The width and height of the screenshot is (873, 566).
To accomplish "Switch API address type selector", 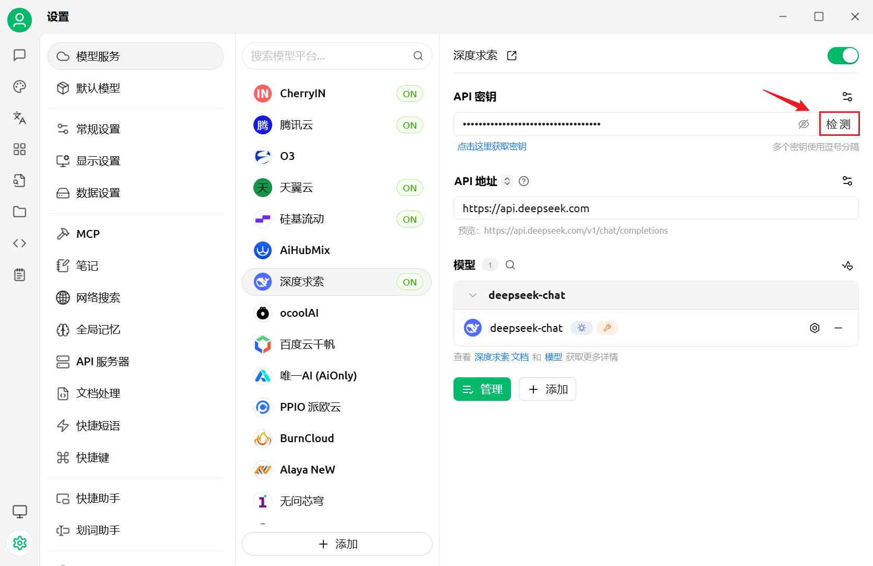I will click(x=507, y=181).
